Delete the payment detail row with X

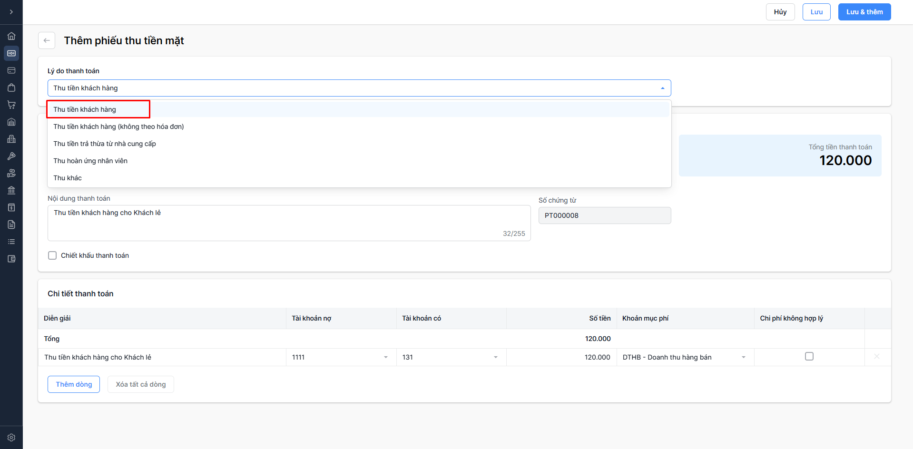tap(876, 357)
